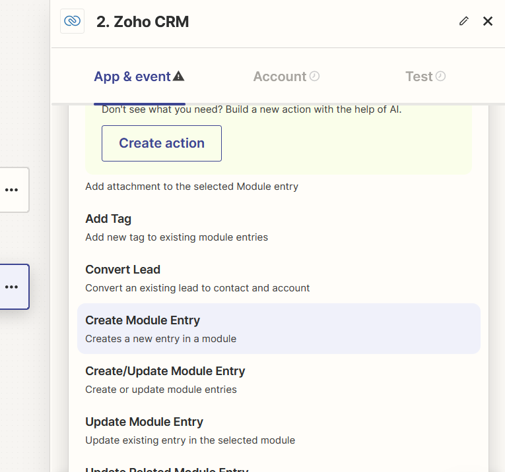Choose the Update Module Entry action
Screen dimensions: 505x472
click(144, 422)
